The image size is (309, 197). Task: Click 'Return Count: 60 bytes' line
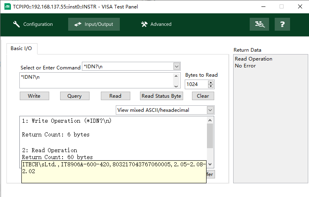(57, 157)
